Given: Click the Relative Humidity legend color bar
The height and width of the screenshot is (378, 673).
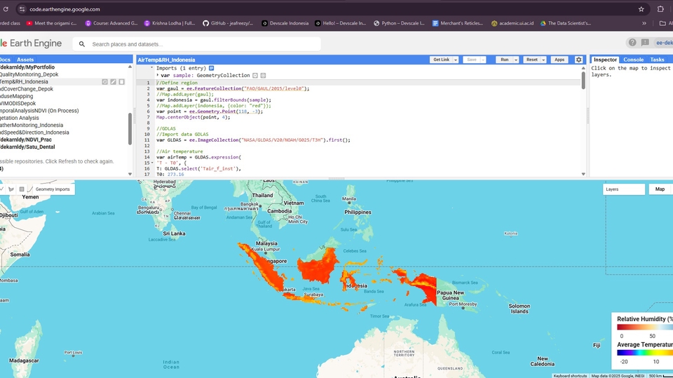Looking at the screenshot, I should point(645,328).
